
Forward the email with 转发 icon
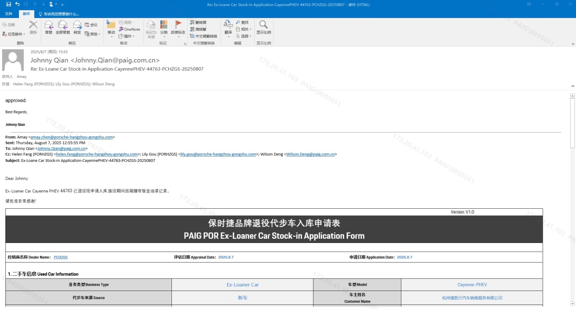pos(77,27)
